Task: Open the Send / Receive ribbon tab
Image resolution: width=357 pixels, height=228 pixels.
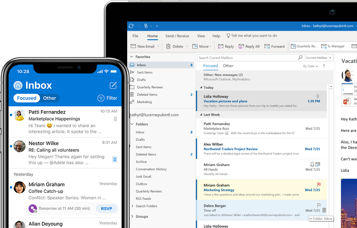Action: [177, 36]
